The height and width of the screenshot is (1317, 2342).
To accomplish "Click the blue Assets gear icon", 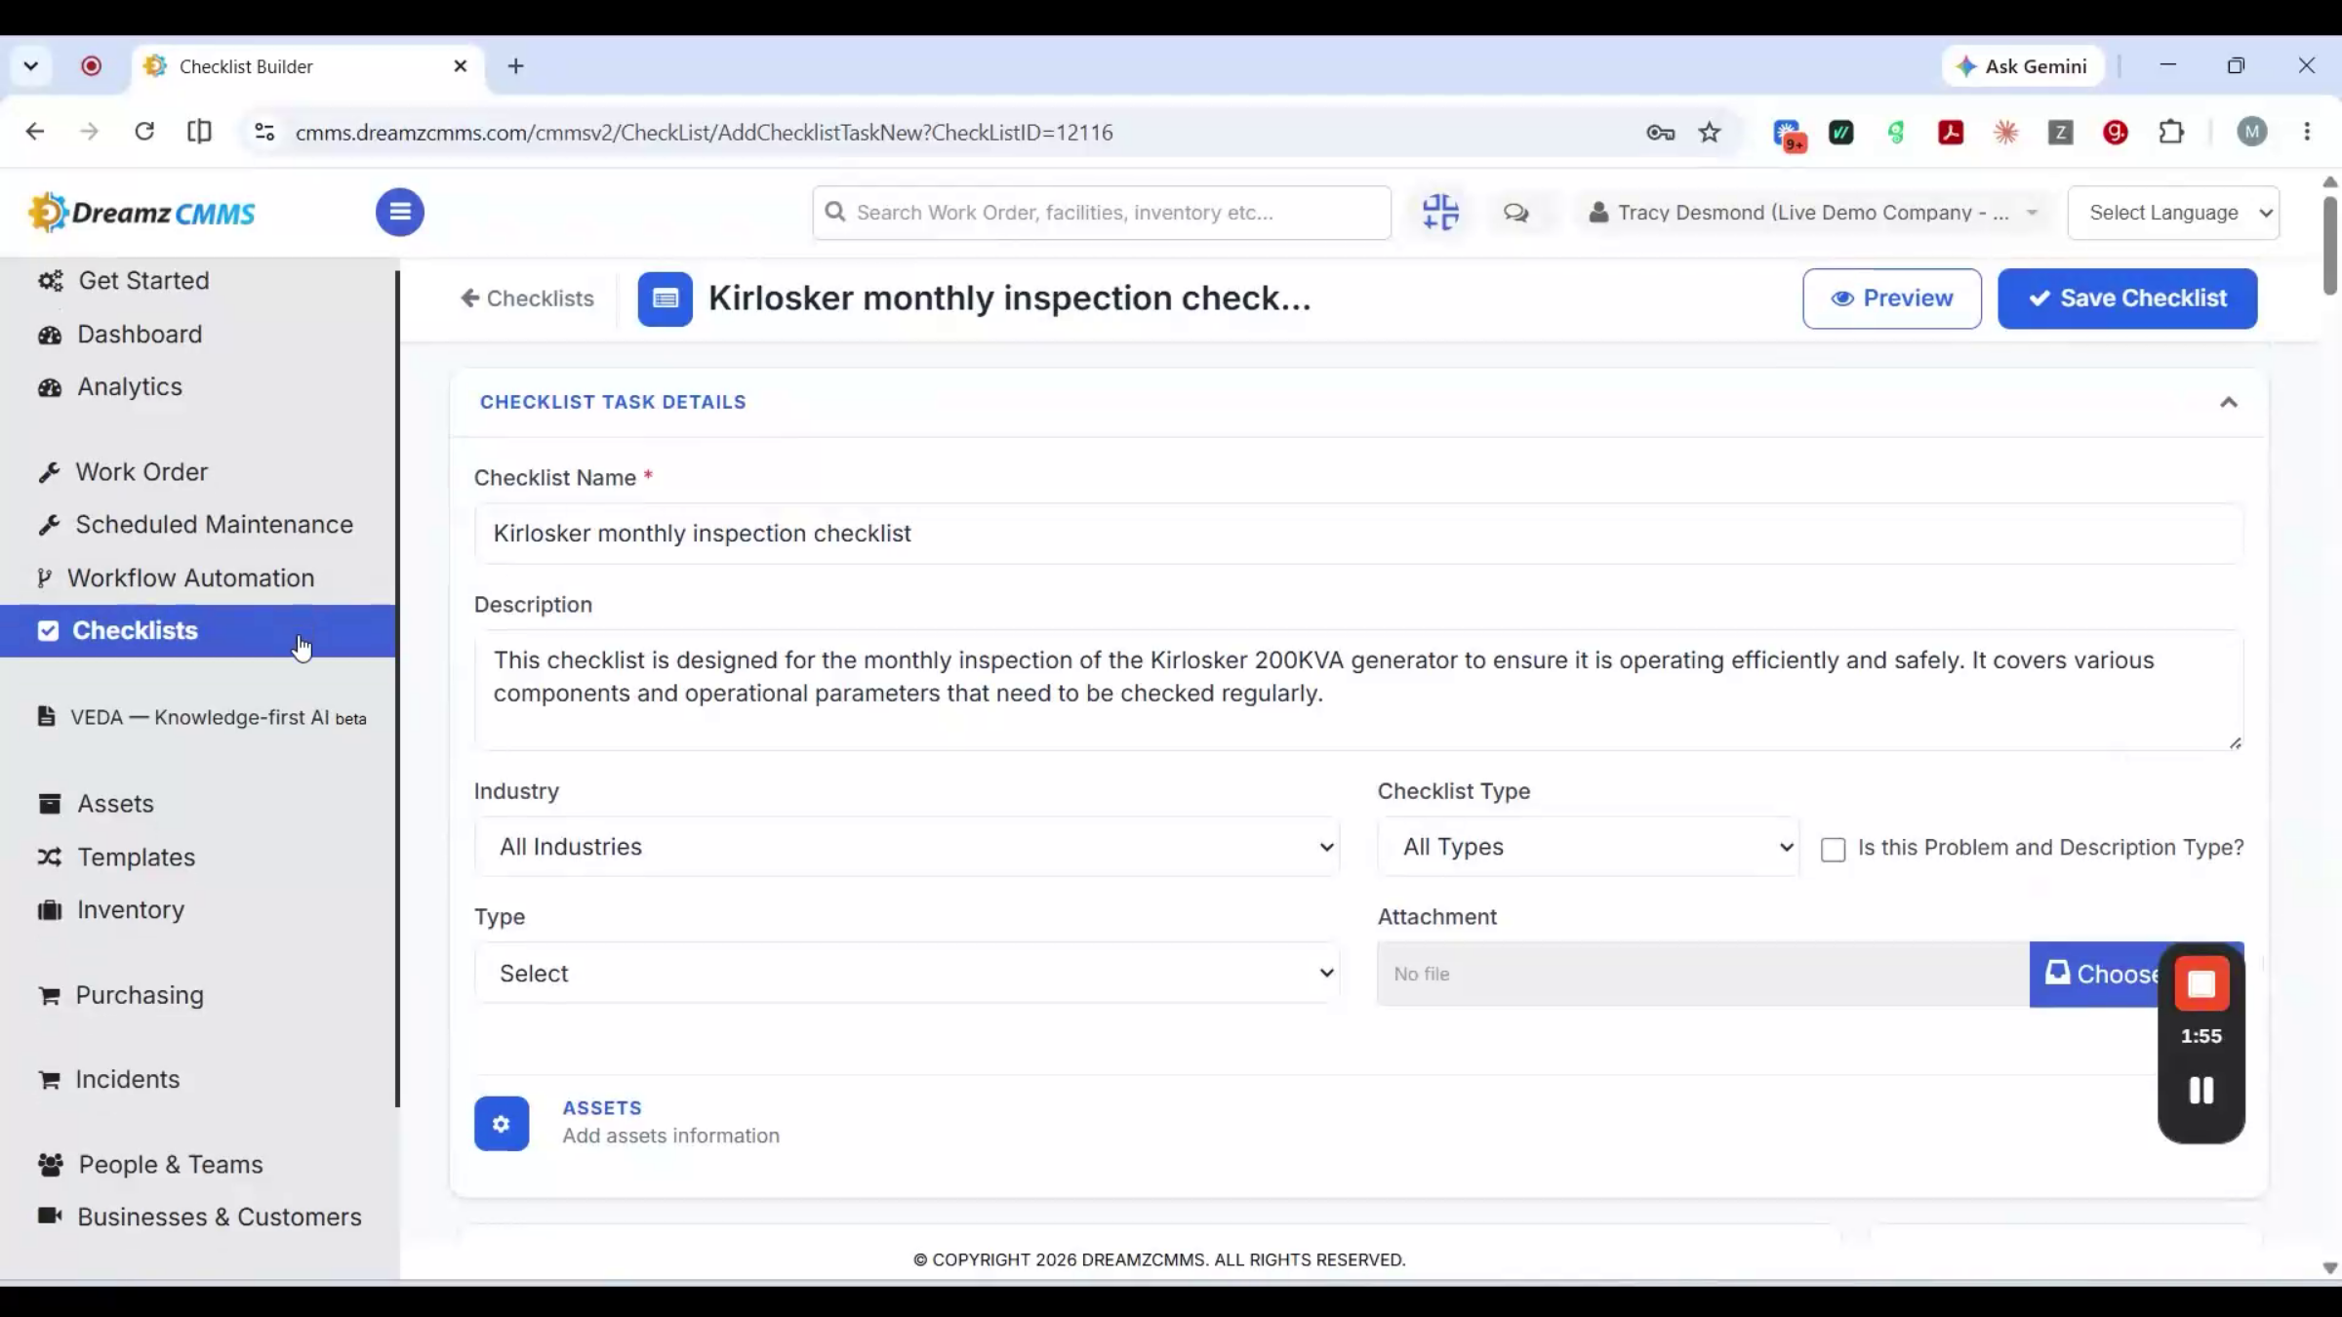I will pyautogui.click(x=502, y=1124).
